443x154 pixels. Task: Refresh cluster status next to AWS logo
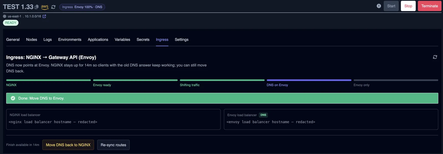click(53, 7)
